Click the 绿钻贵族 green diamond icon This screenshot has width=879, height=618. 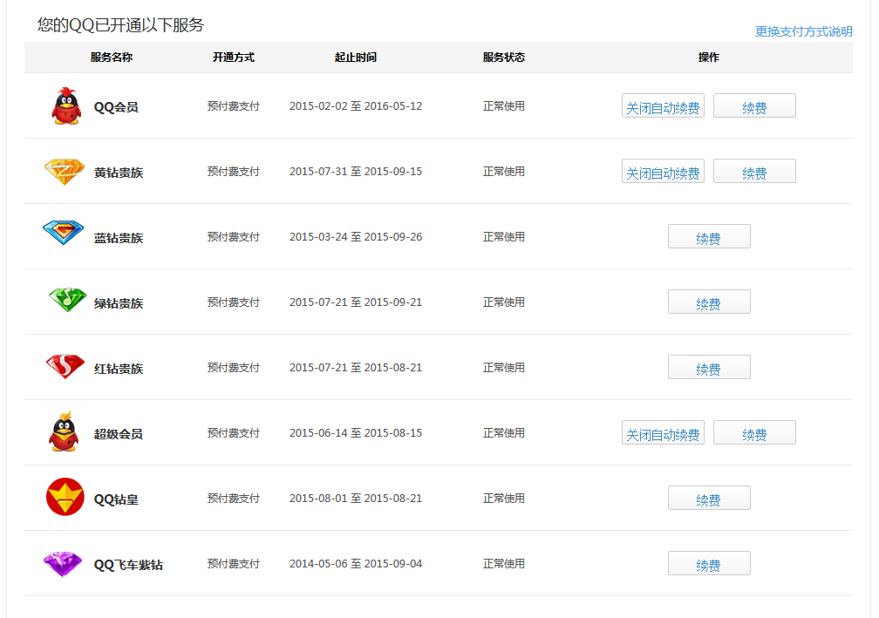(67, 299)
